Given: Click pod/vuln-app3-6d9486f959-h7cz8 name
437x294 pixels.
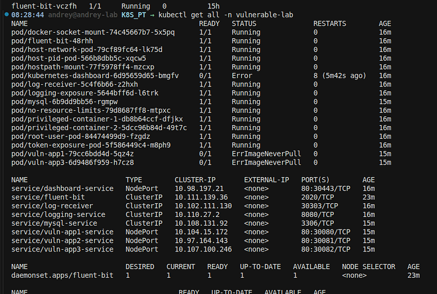Looking at the screenshot, I should point(73,163).
